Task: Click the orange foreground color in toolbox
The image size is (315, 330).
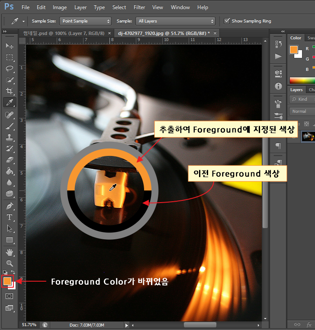Action: point(7,281)
